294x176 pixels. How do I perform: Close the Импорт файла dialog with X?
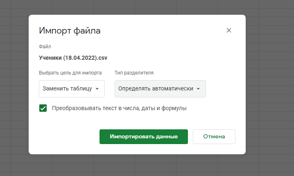[x=229, y=30]
